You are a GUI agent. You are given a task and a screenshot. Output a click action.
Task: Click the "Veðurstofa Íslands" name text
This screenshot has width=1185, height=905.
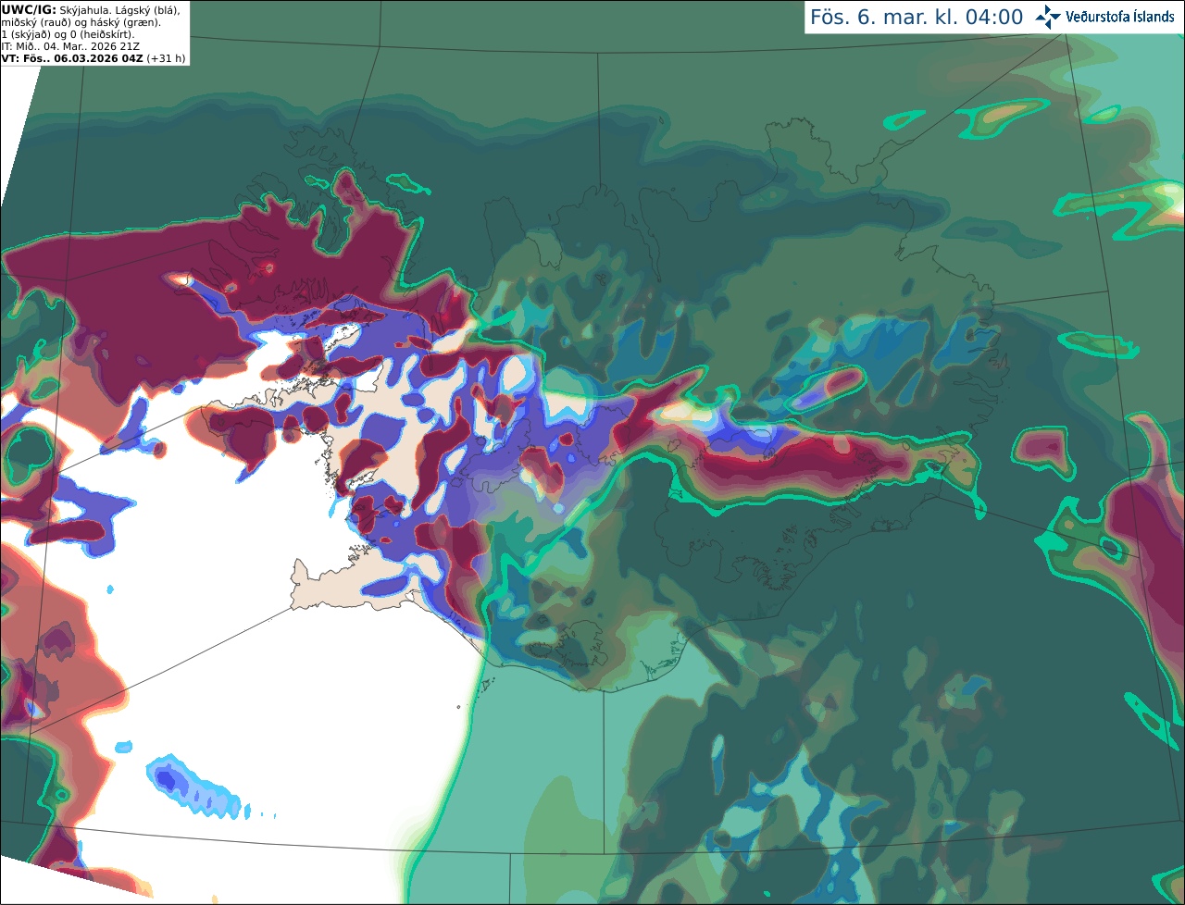(1120, 17)
